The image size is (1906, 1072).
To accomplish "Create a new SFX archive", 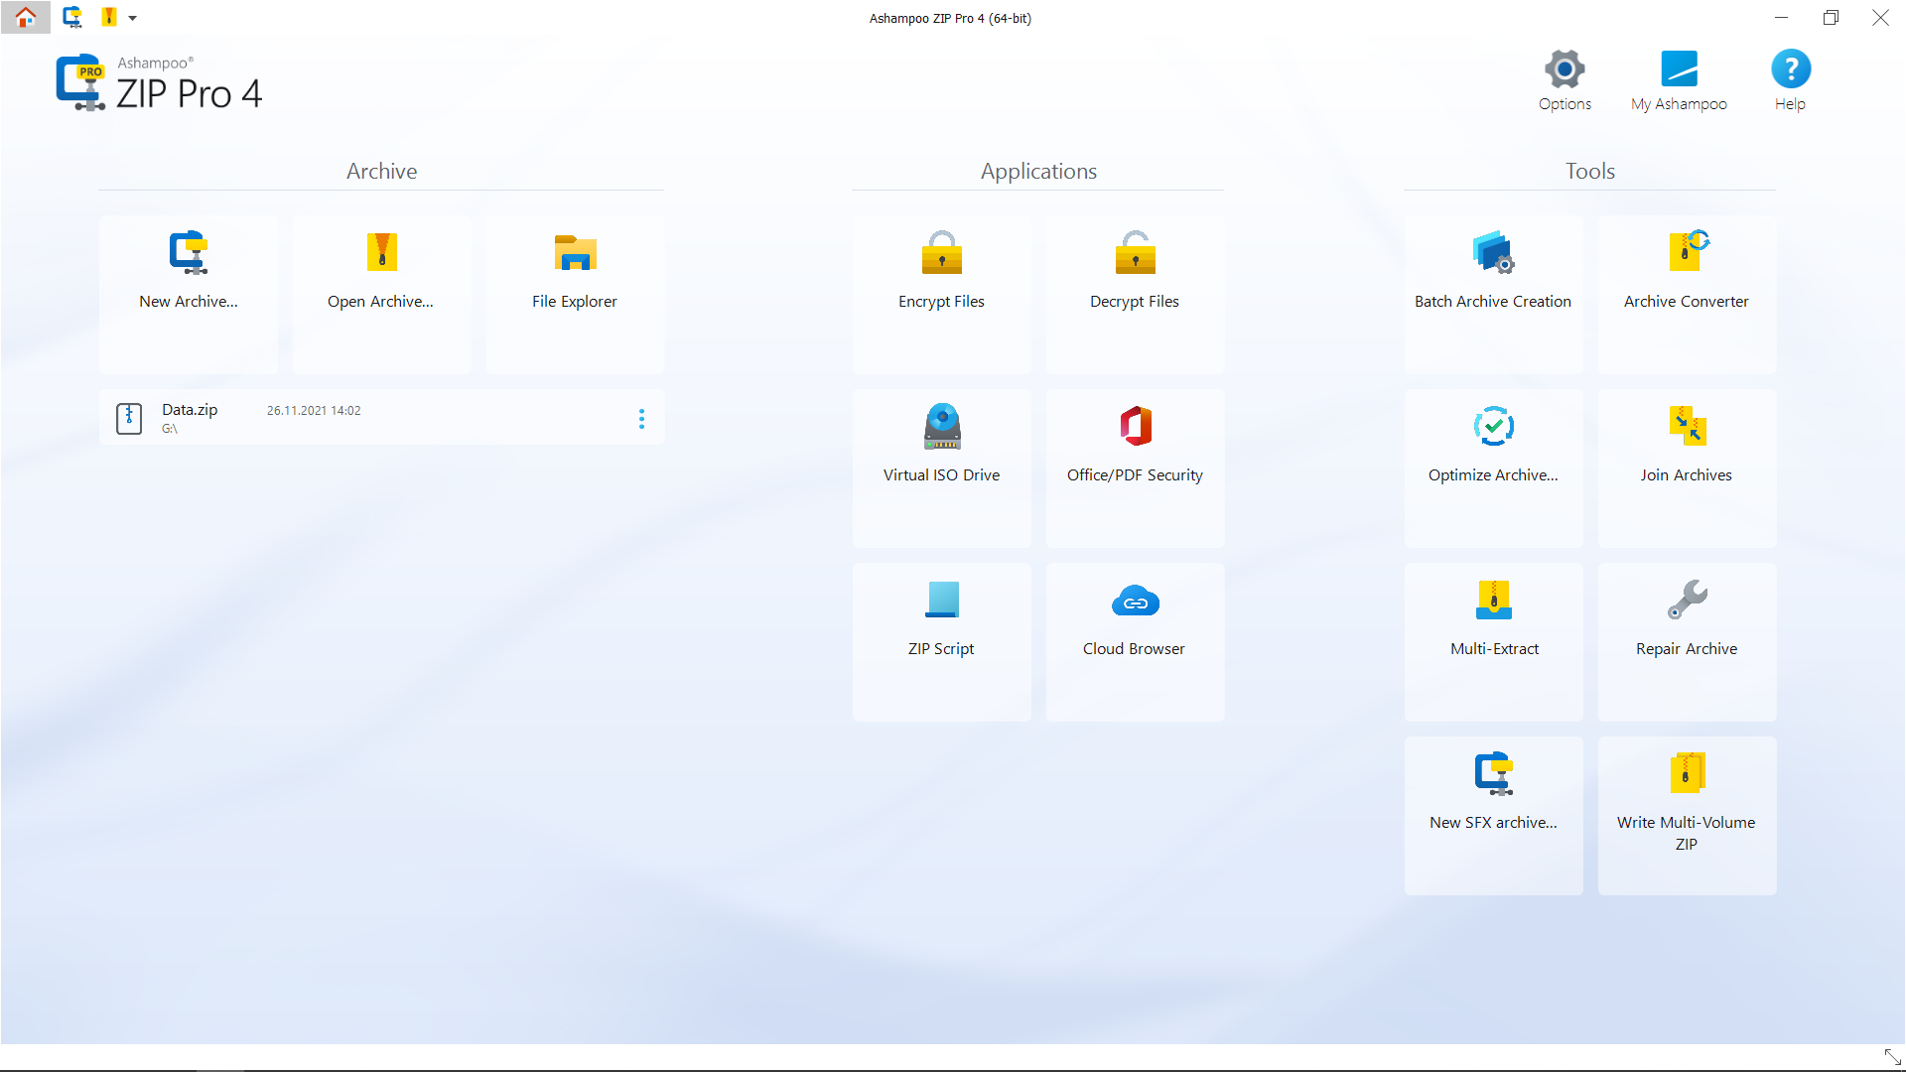I will [1493, 789].
